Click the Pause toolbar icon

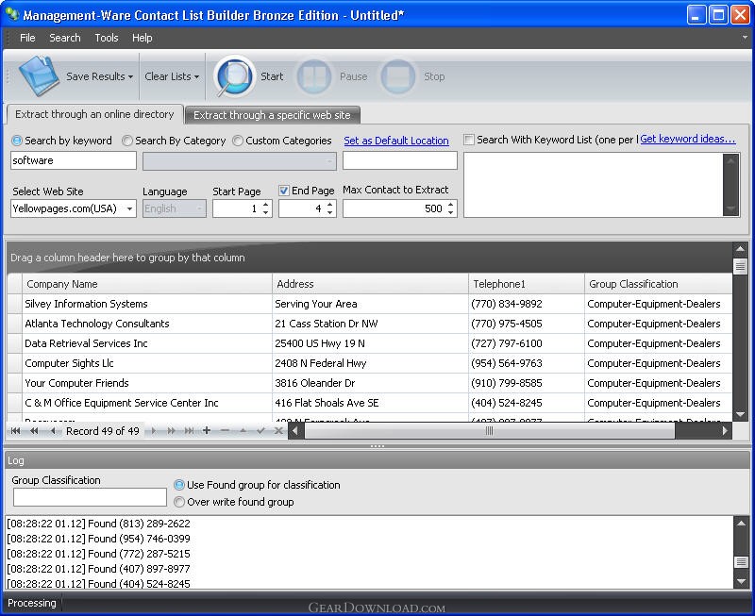pos(313,76)
